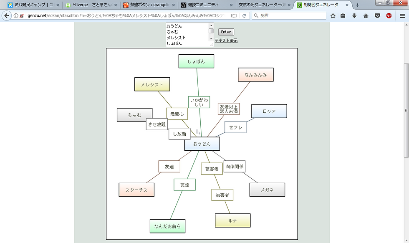The width and height of the screenshot is (409, 243).
Task: Click the search magnifier icon
Action: point(256,16)
